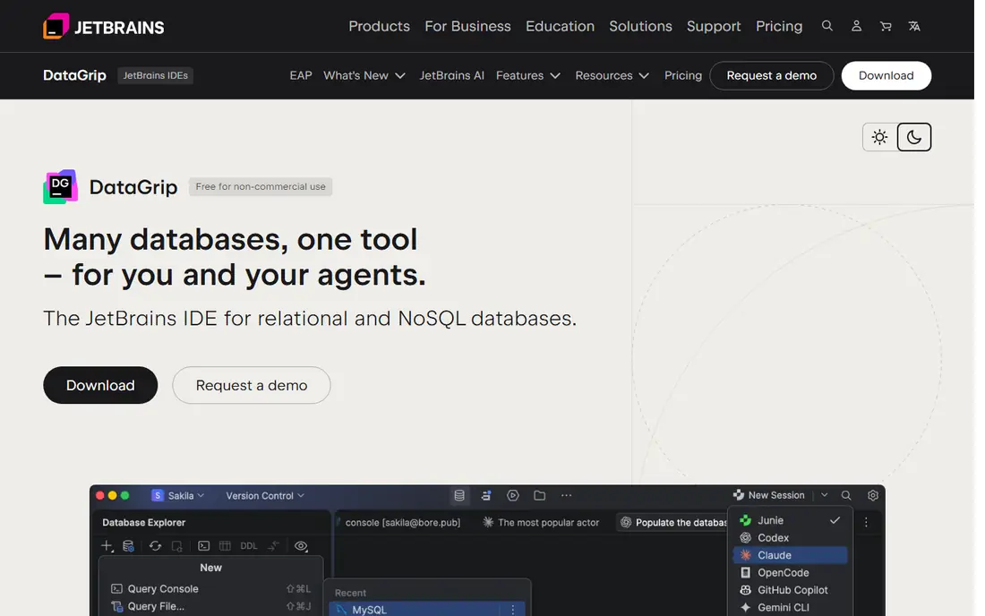Viewport: 985px width, 616px height.
Task: Click the run/play circle icon in IDE toolbar
Action: pyautogui.click(x=512, y=495)
